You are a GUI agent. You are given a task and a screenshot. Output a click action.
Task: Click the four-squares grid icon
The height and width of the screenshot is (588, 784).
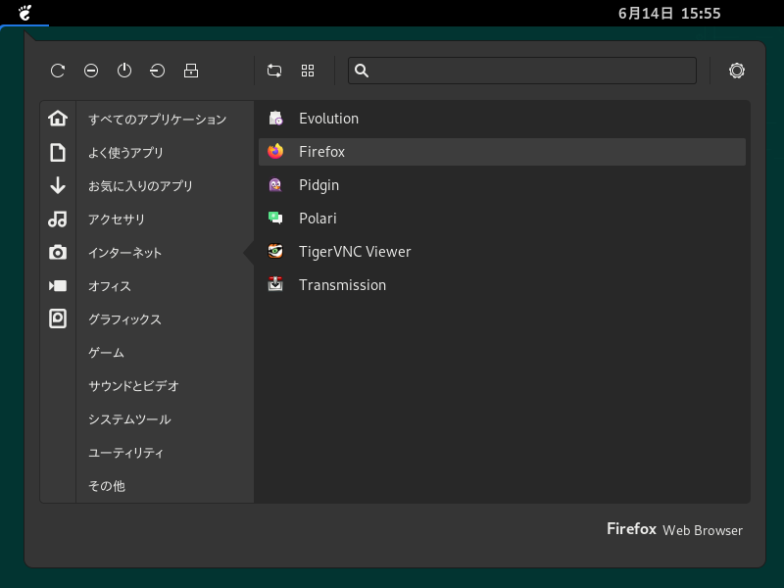[308, 71]
